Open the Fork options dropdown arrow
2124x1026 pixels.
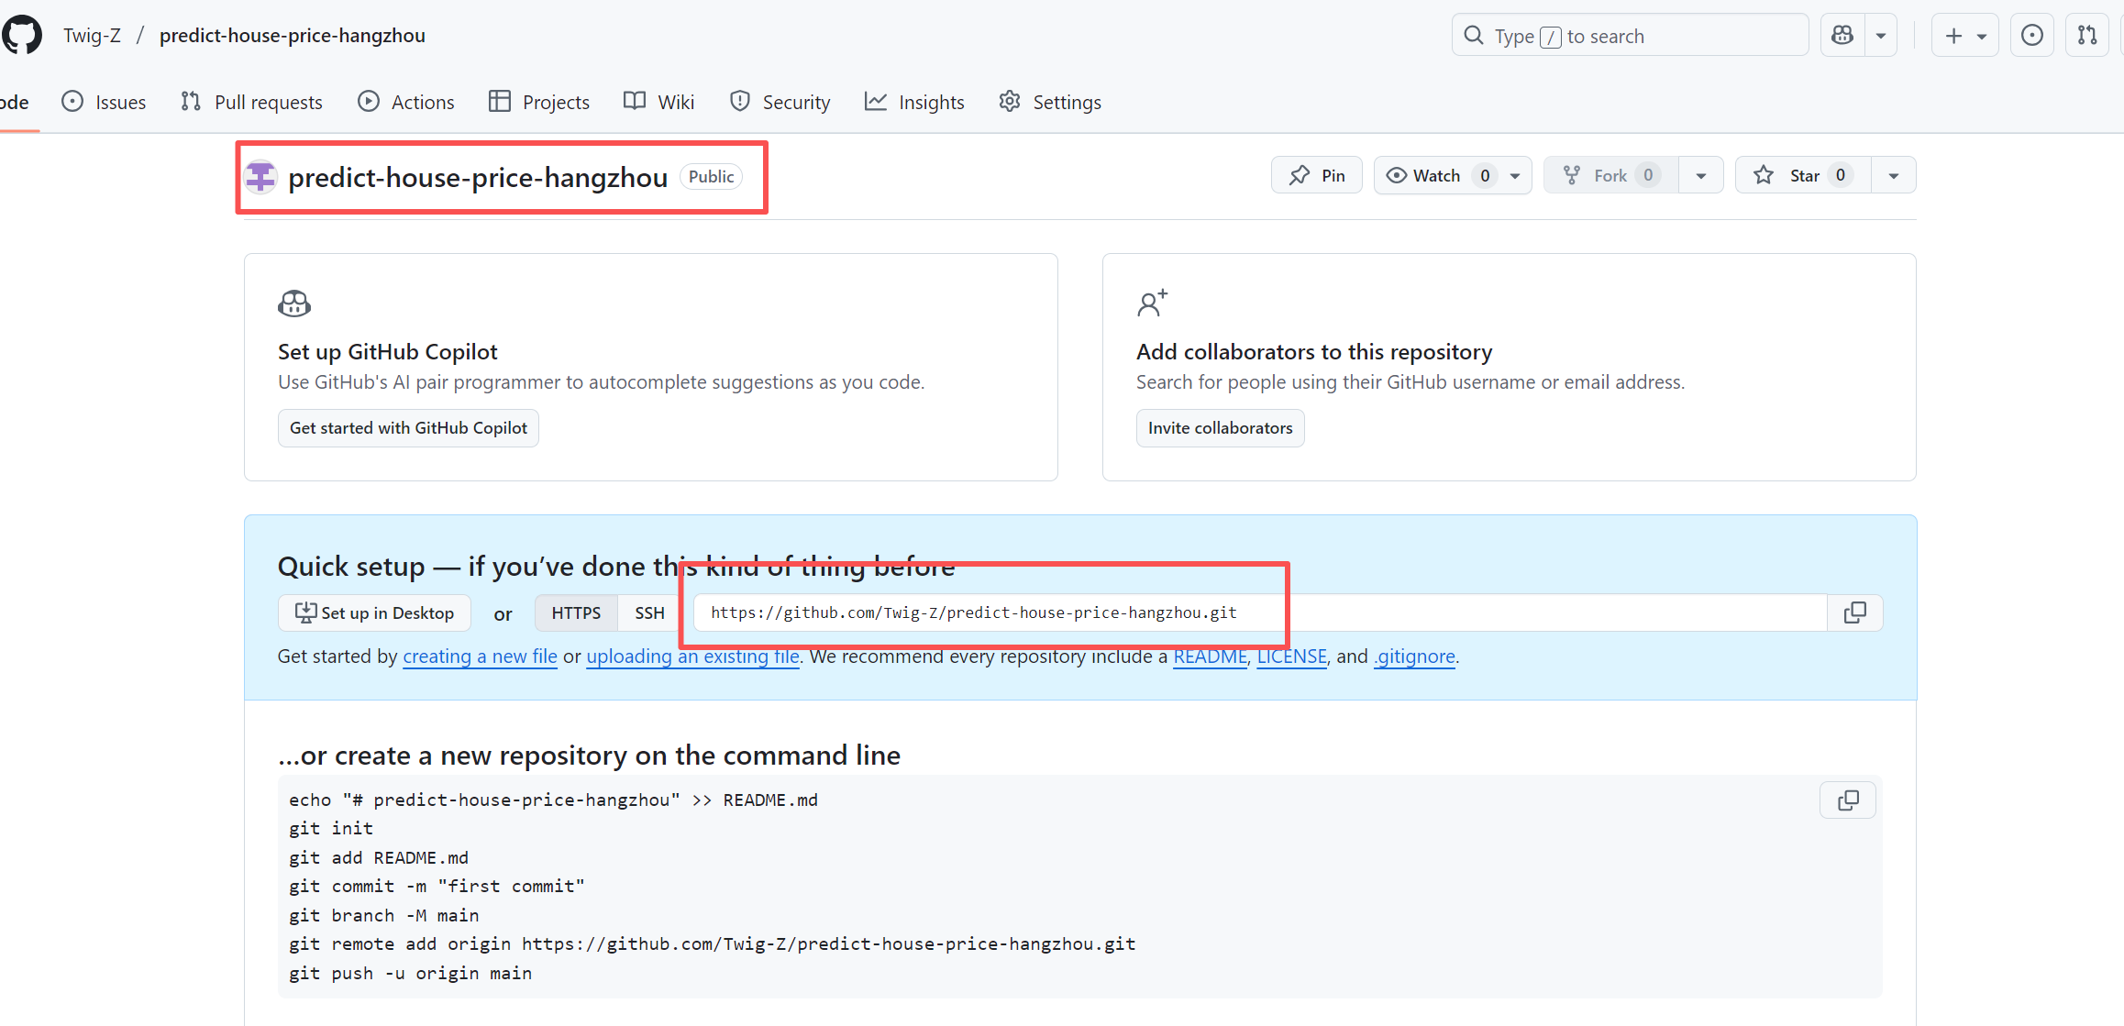[x=1700, y=175]
